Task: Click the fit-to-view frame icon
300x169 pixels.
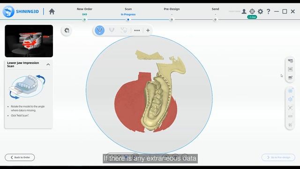Action: [290, 108]
